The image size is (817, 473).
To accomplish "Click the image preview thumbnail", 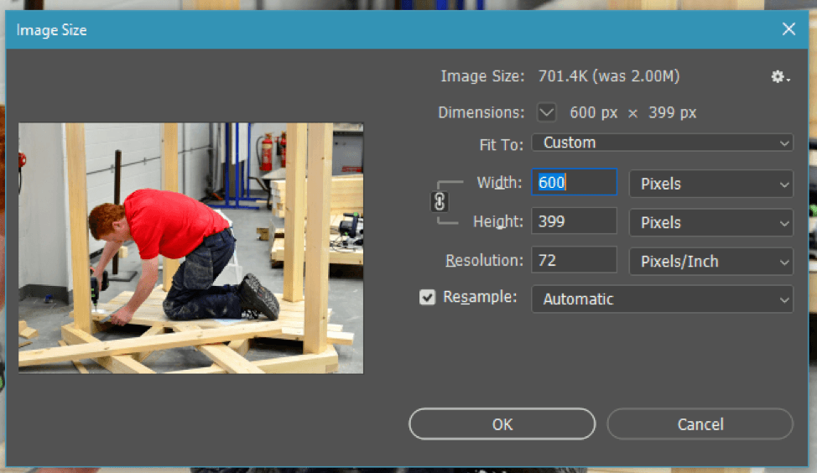I will [190, 248].
